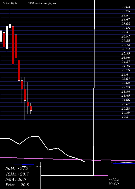Click the 22.62 price axis label
Viewport: 135px width, 189px height.
[x=126, y=83]
